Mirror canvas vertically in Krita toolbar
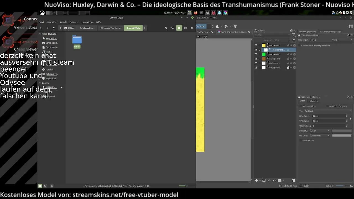 click(x=226, y=26)
